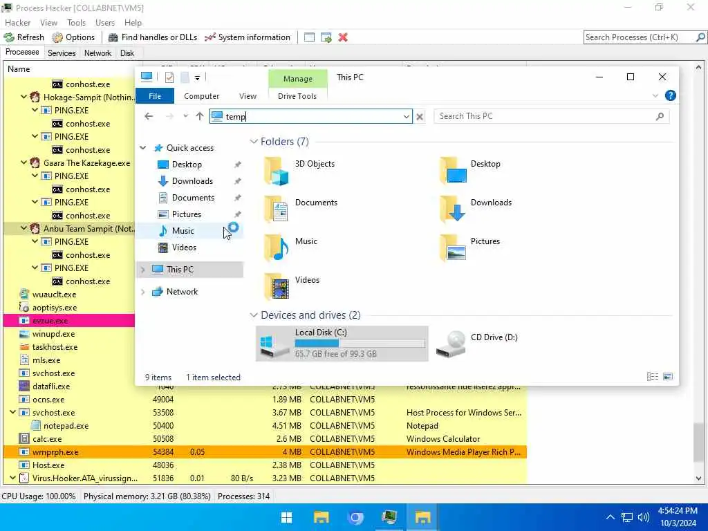Collapse the Folders (7) group
This screenshot has height=531, width=708.
(253, 142)
